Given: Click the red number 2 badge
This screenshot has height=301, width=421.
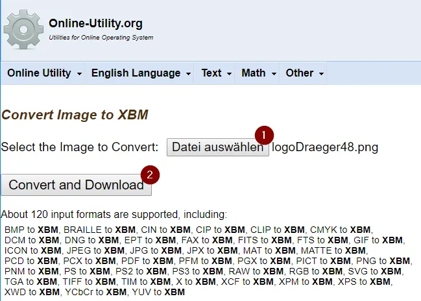Looking at the screenshot, I should (150, 174).
